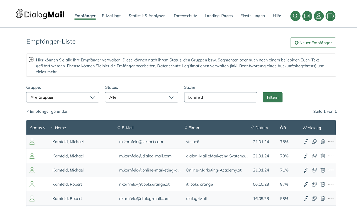Expand the info box plus icon
The width and height of the screenshot is (357, 207).
(x=31, y=60)
